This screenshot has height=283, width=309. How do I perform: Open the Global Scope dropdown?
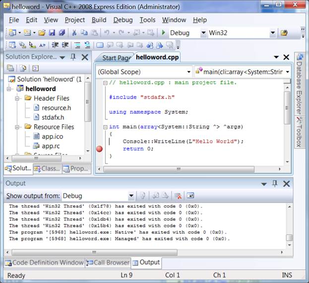[x=189, y=72]
